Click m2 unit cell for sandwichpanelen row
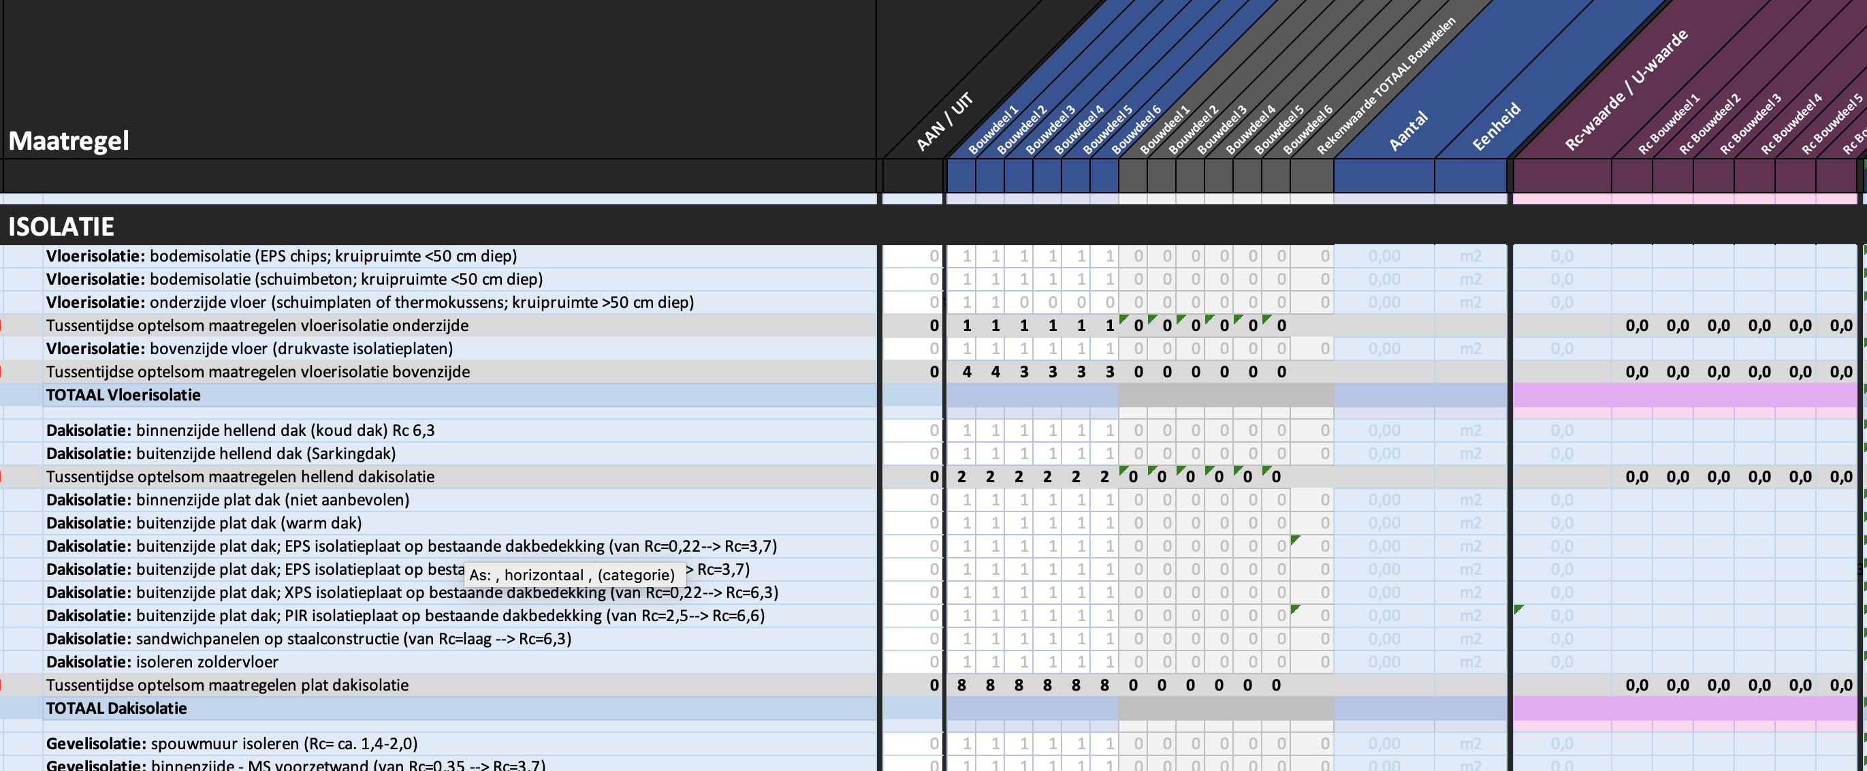 coord(1470,639)
